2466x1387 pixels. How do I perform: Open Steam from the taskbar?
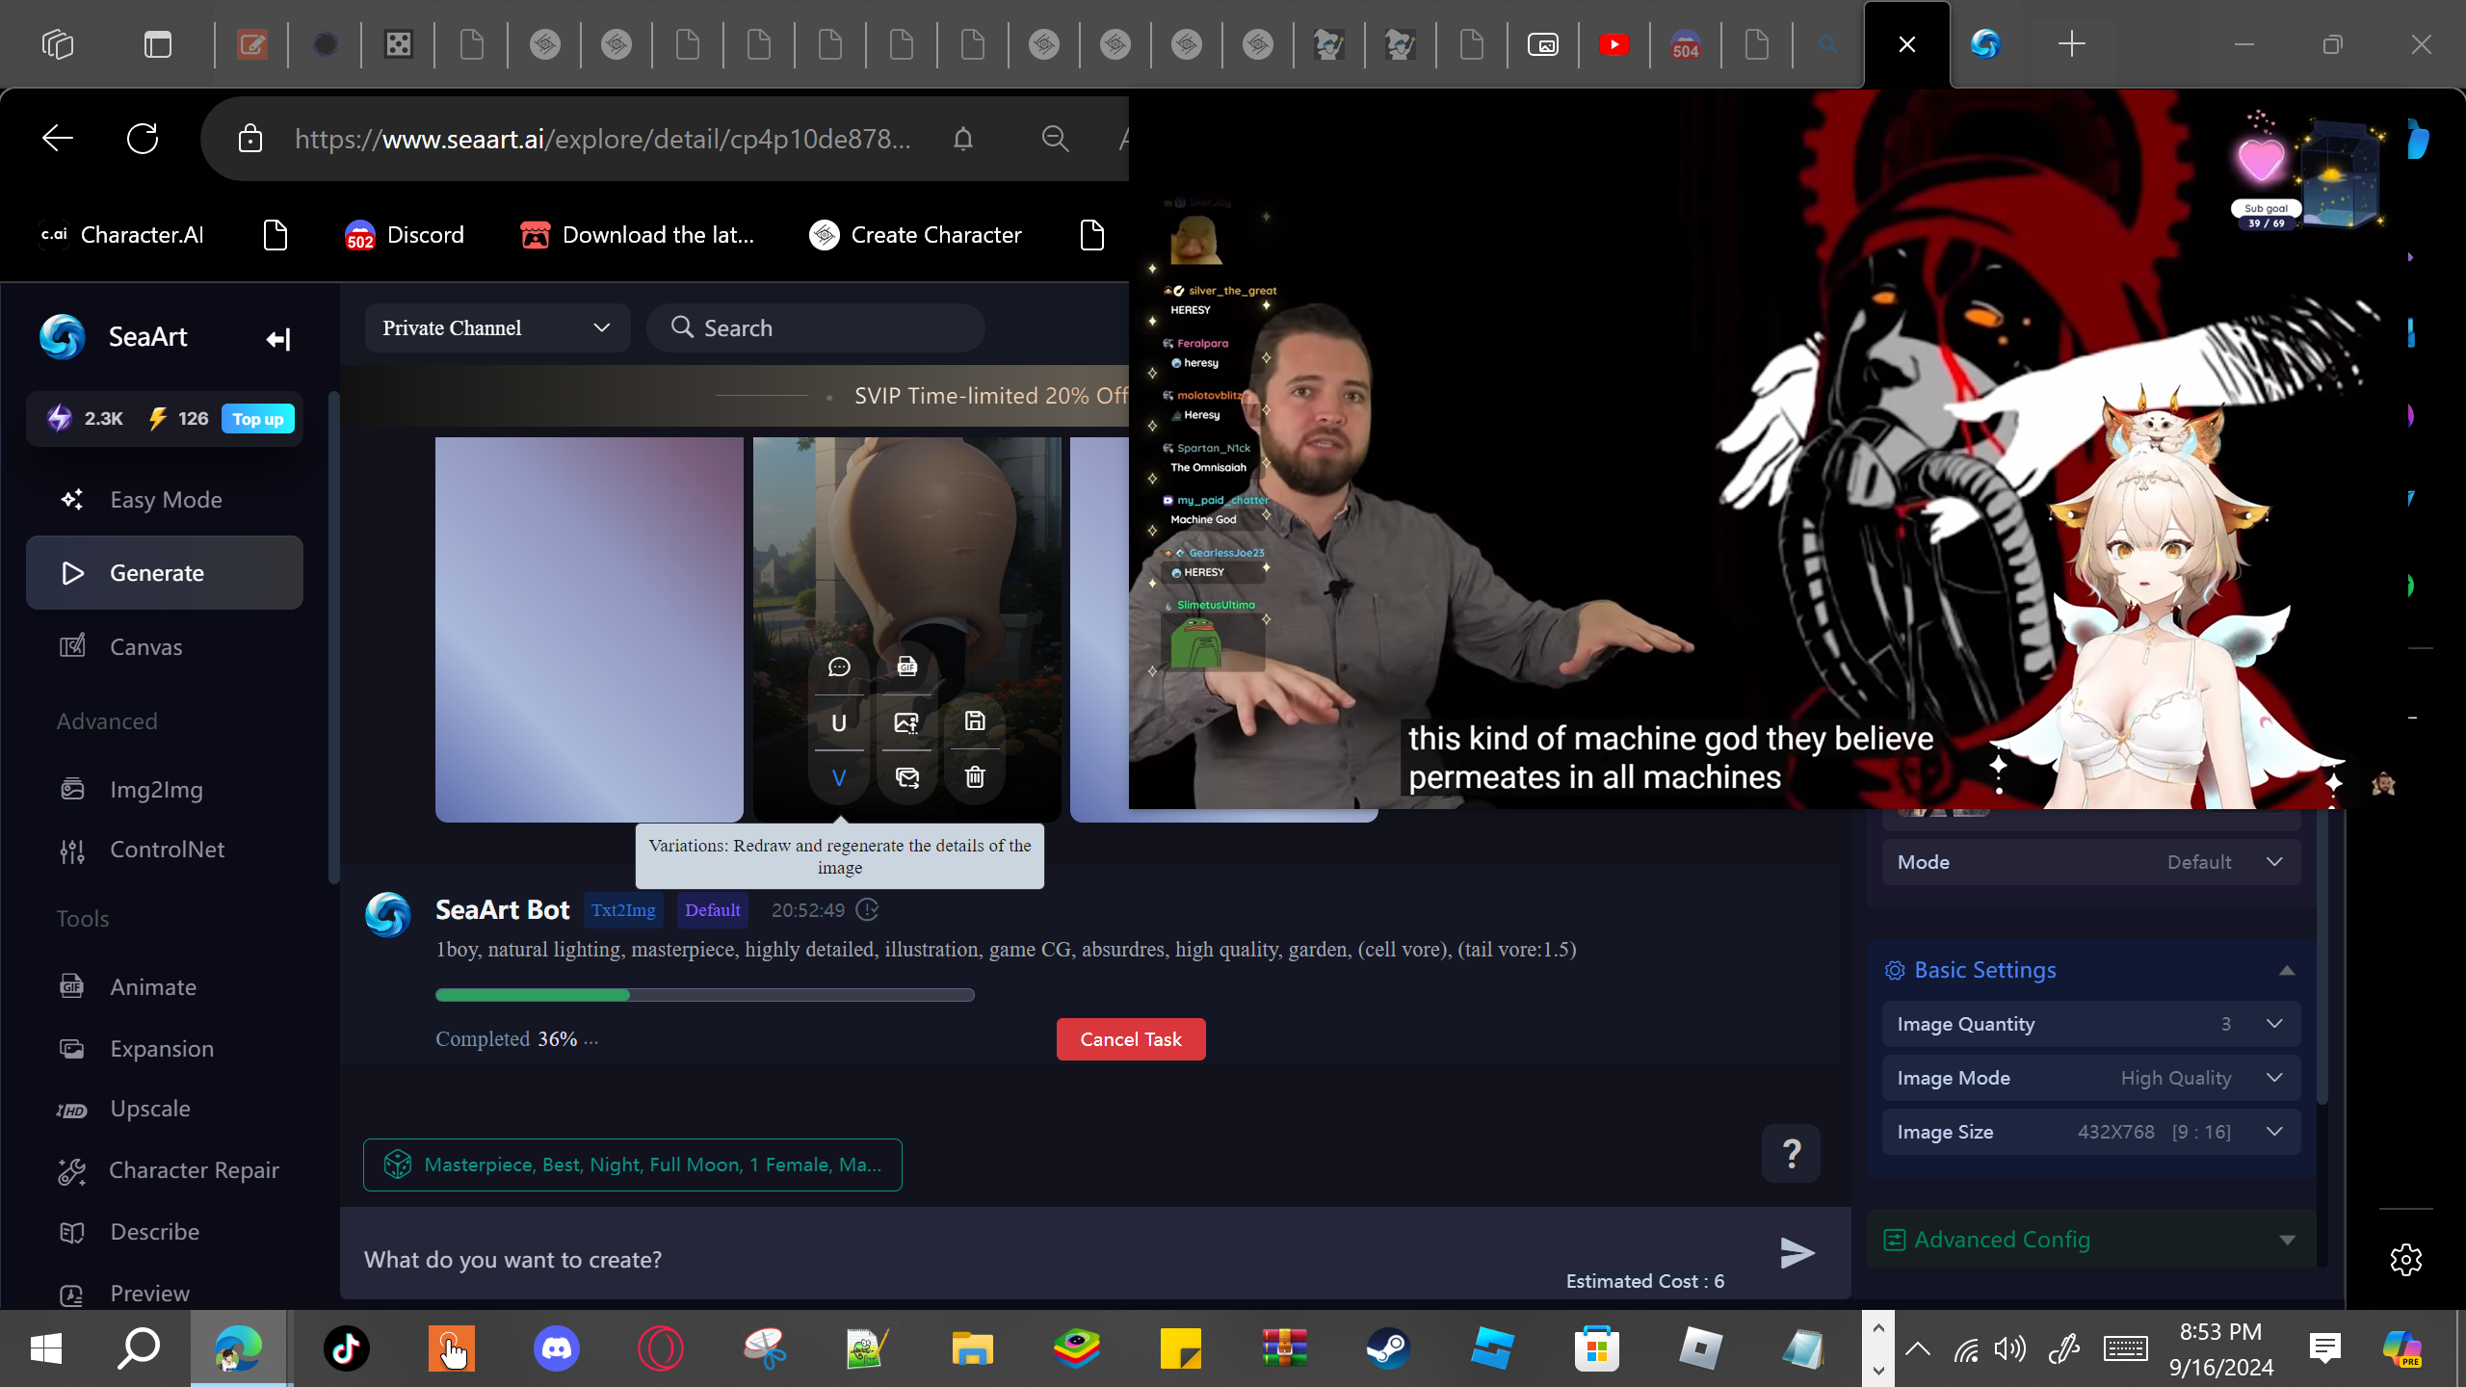click(1388, 1348)
